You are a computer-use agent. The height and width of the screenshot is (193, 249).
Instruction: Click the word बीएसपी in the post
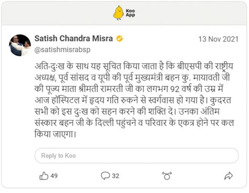tap(189, 66)
